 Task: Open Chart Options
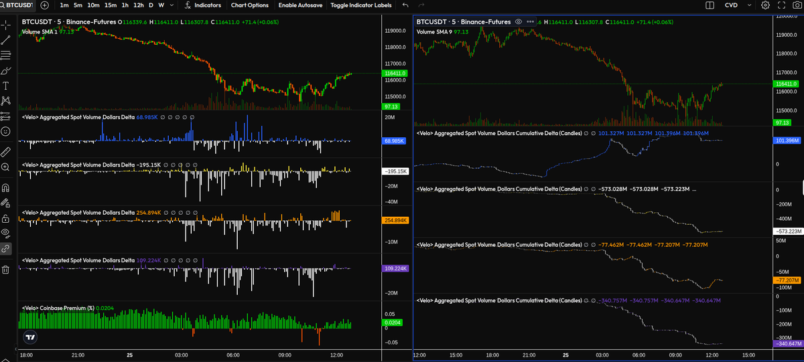[x=249, y=5]
